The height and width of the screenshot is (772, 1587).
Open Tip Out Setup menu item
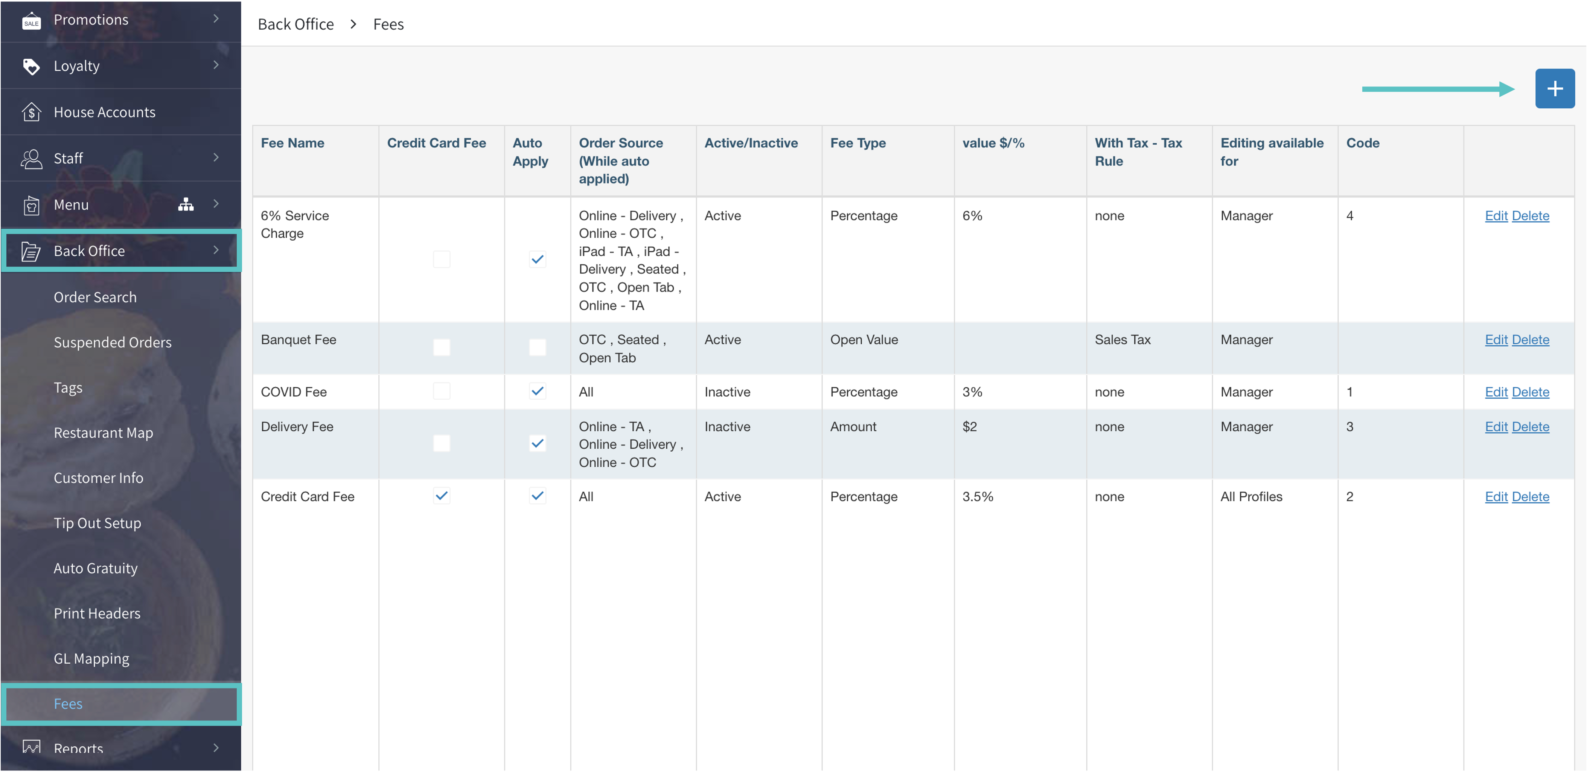pos(97,523)
